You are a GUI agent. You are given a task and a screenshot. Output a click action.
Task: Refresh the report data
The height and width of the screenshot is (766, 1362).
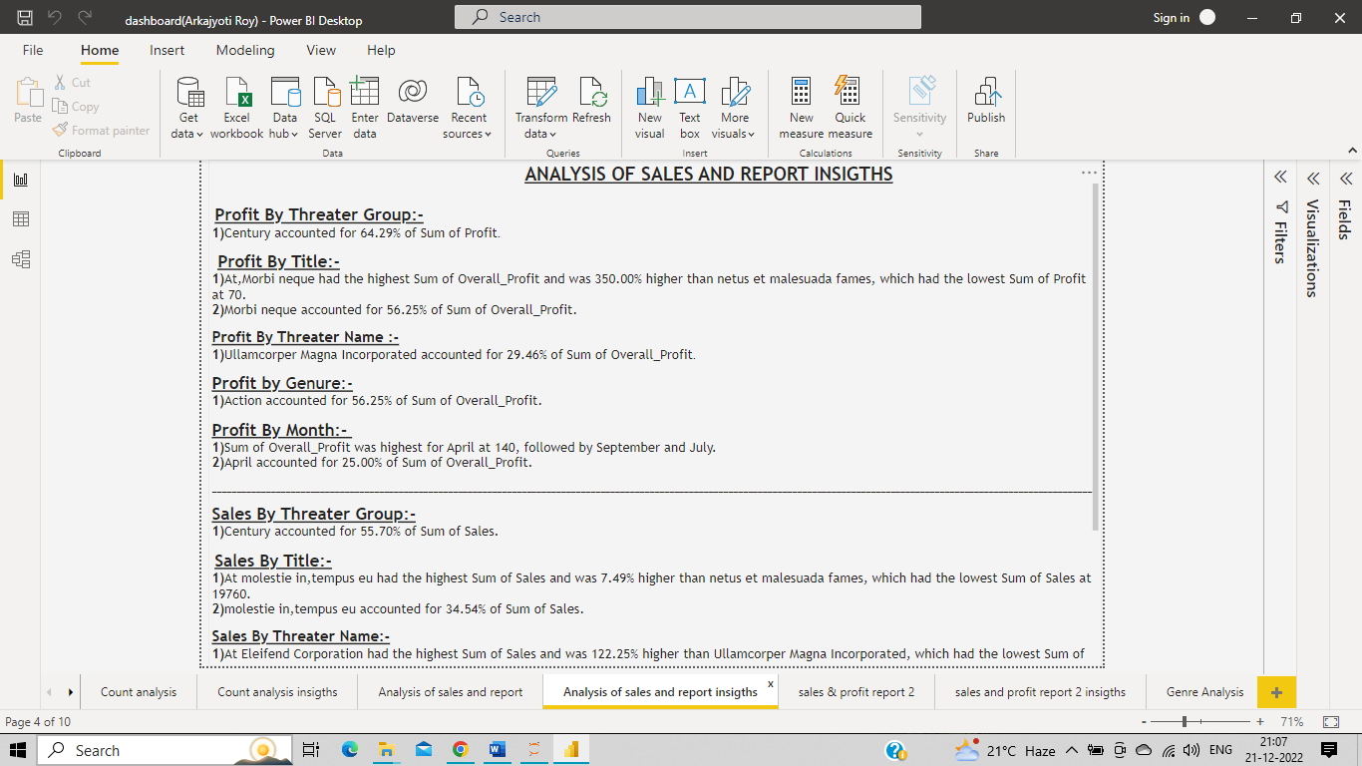591,107
